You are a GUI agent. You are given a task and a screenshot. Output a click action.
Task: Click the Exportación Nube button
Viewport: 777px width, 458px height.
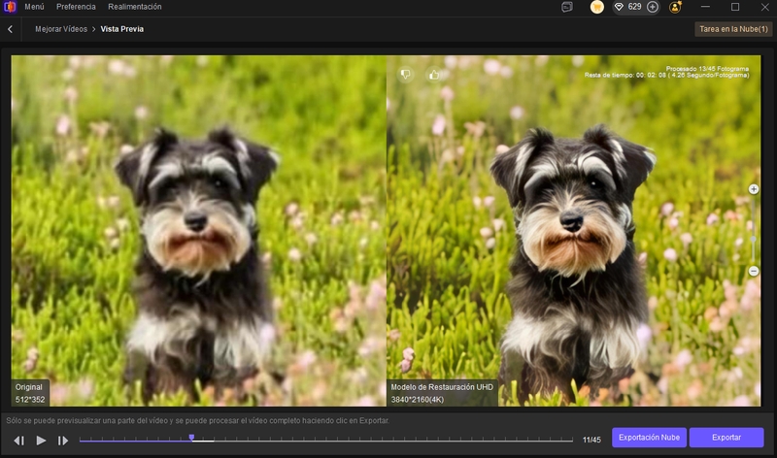(647, 439)
